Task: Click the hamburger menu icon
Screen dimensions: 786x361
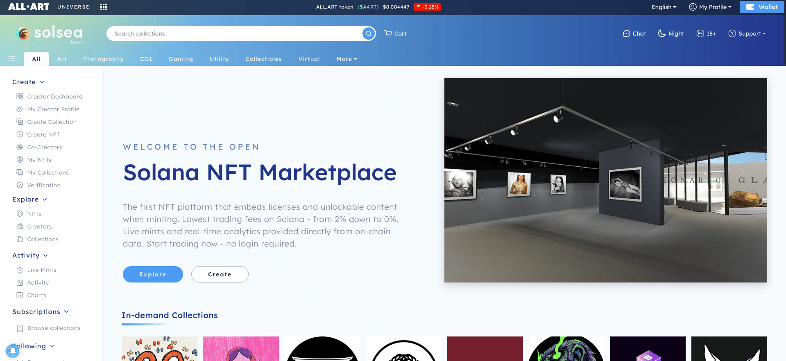Action: click(12, 59)
